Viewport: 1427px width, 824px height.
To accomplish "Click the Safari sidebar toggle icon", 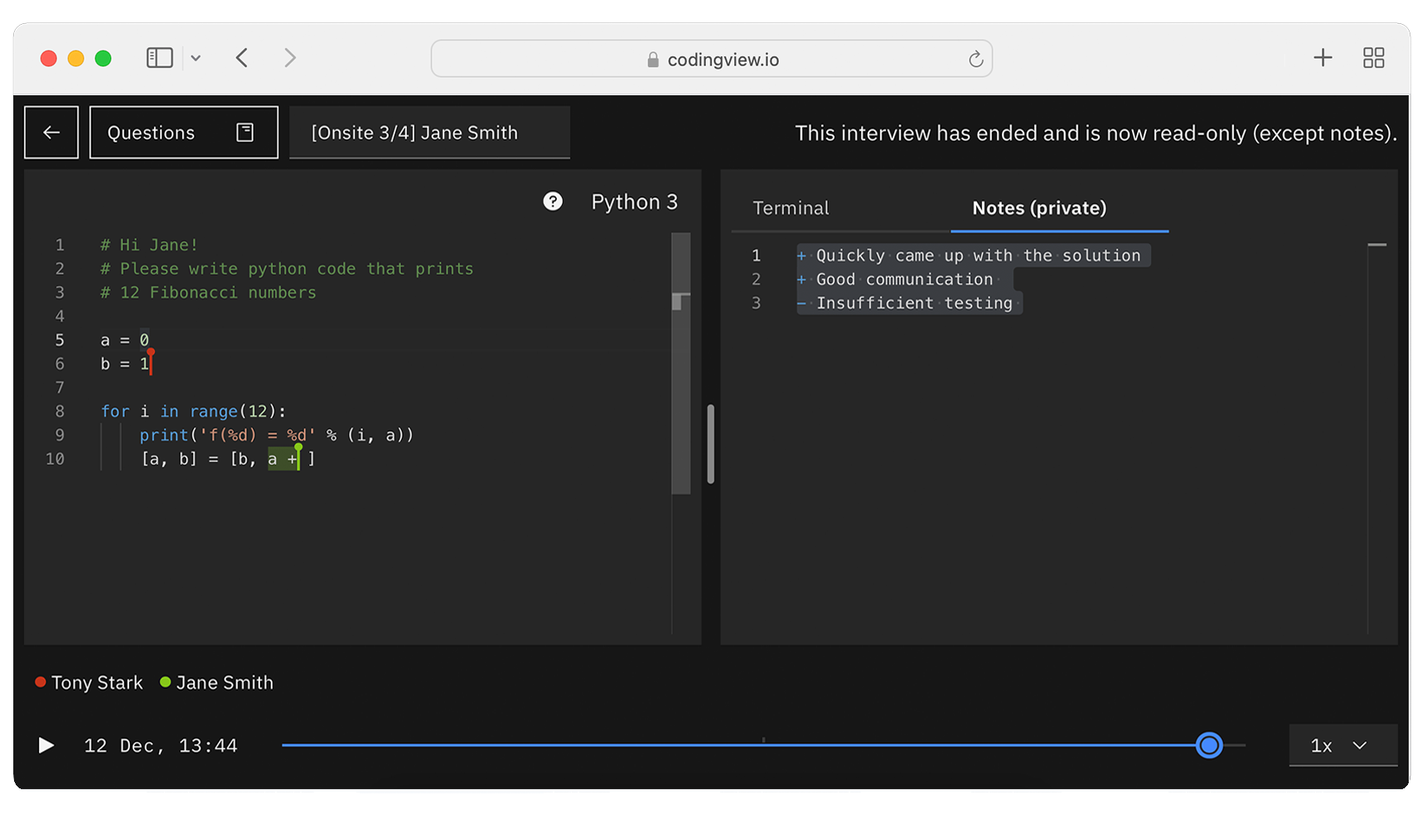I will tap(159, 58).
